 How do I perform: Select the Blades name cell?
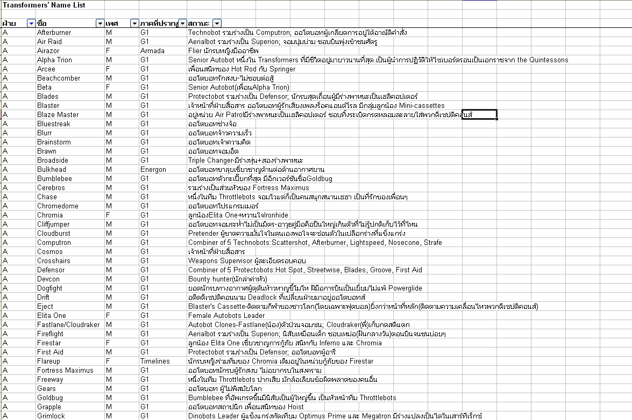[x=70, y=97]
